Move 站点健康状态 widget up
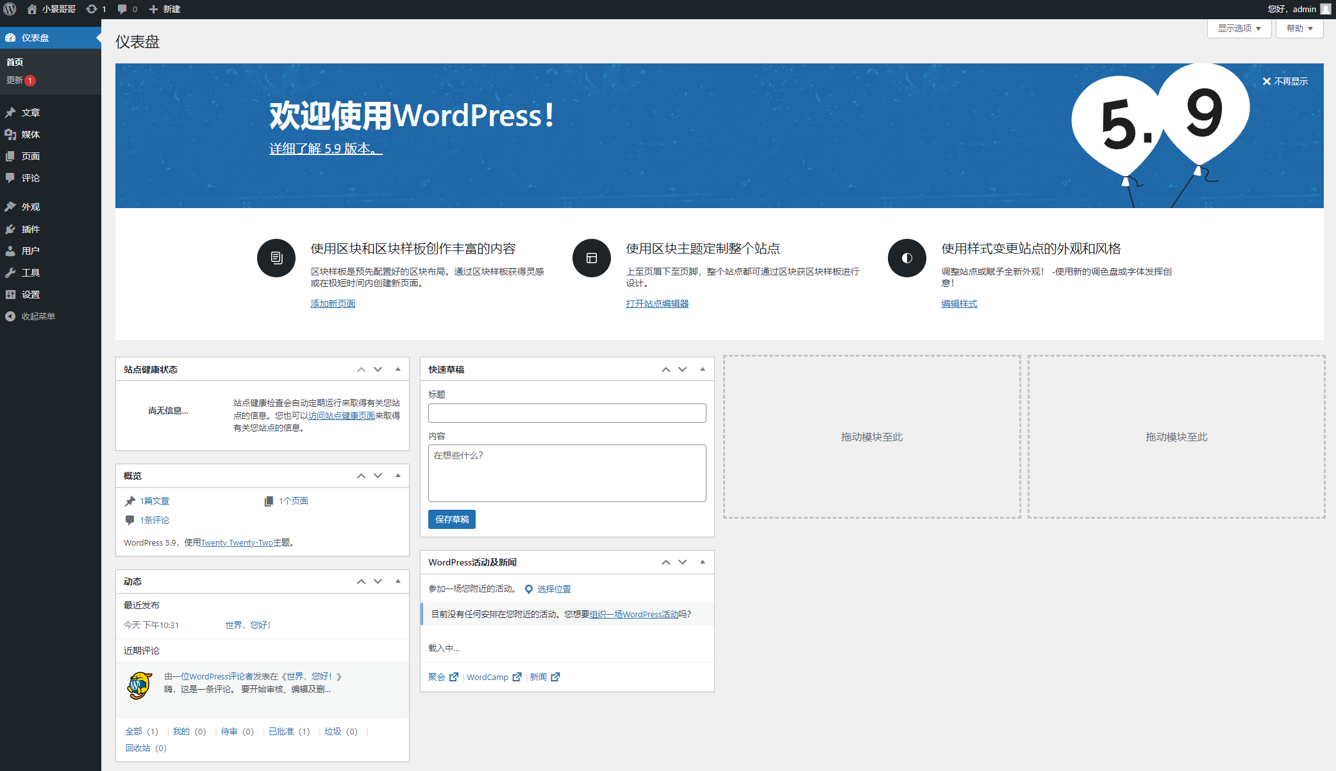1336x771 pixels. tap(361, 369)
